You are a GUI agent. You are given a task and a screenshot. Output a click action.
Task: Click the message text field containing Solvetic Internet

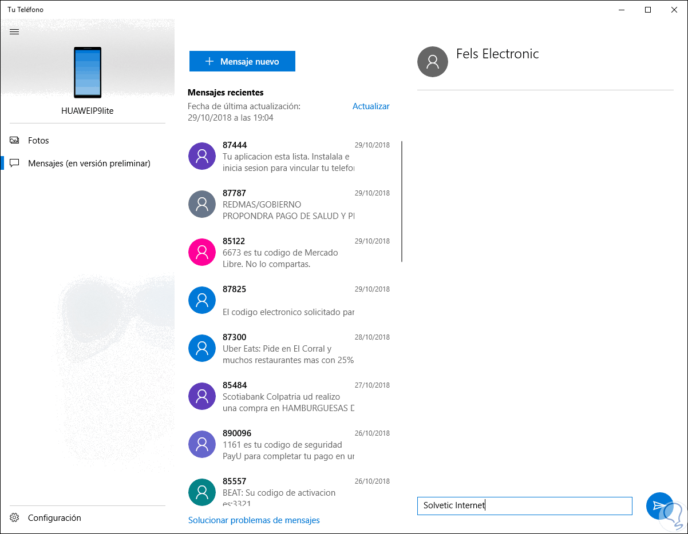(525, 505)
